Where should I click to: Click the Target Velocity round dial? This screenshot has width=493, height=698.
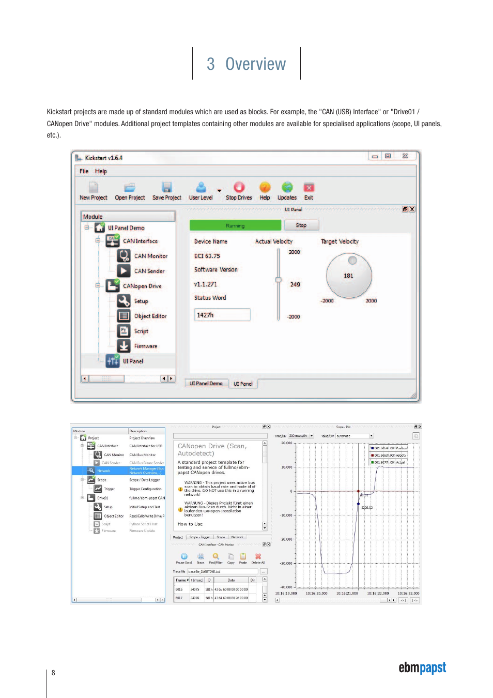pyautogui.click(x=349, y=276)
